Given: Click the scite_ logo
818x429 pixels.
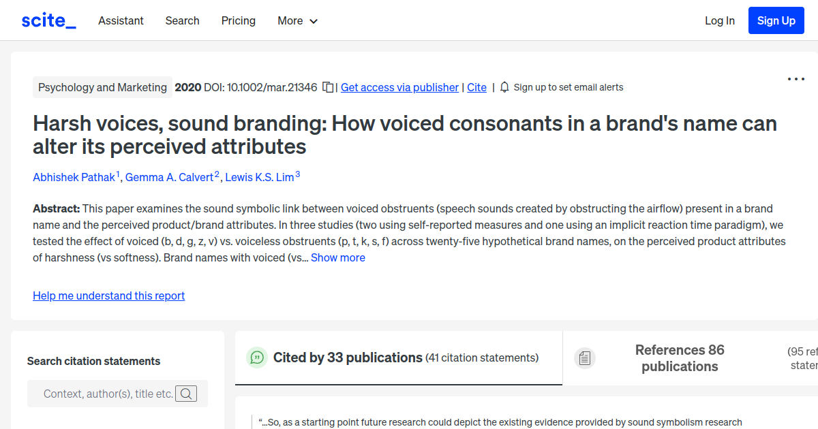Looking at the screenshot, I should pyautogui.click(x=48, y=20).
